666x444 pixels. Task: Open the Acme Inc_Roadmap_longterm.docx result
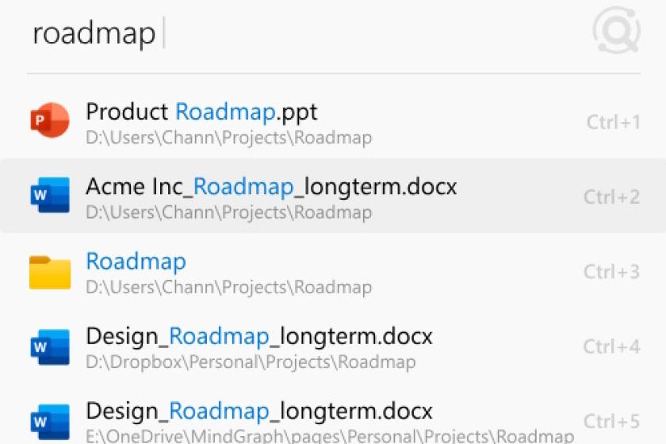(333, 196)
